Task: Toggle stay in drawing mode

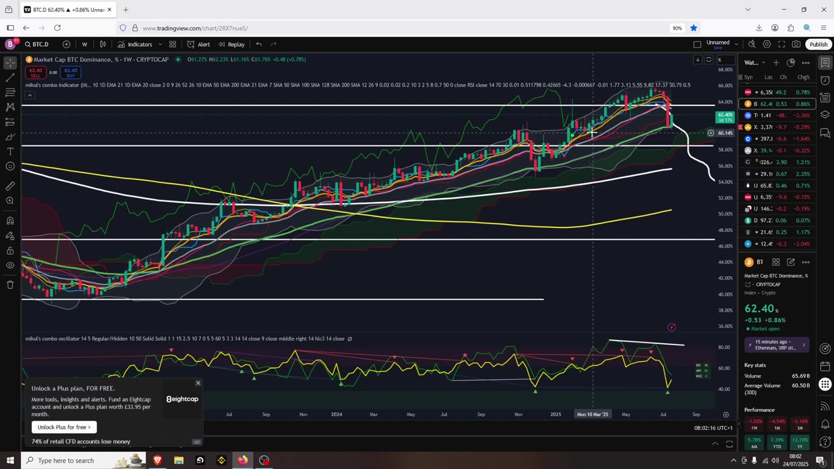Action: [10, 235]
